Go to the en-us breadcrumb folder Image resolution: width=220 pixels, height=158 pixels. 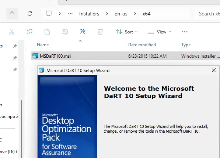point(121,14)
